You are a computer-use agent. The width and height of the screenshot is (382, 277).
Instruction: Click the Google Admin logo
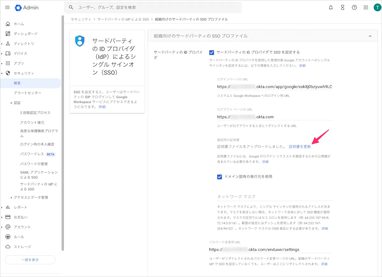[27, 7]
